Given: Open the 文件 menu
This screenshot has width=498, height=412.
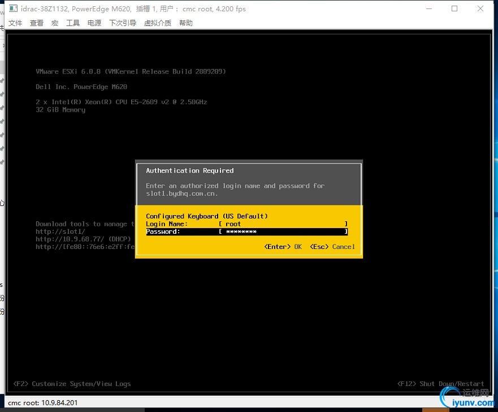Looking at the screenshot, I should point(15,23).
